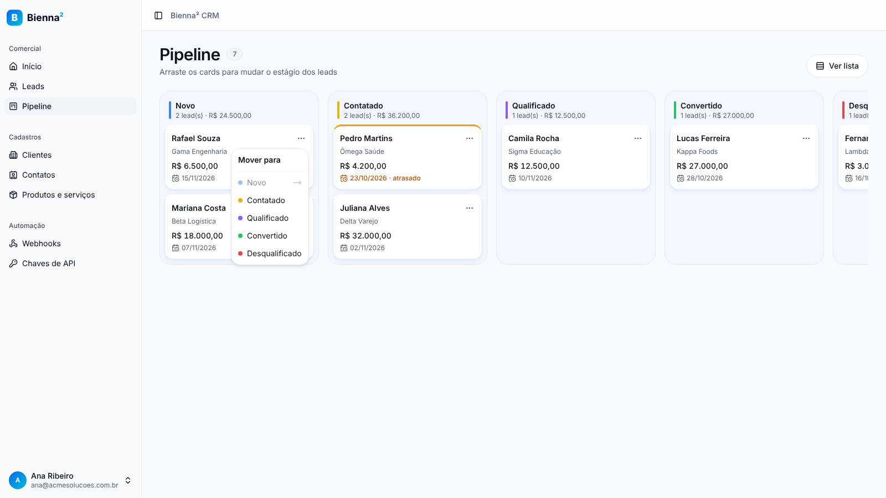Click the Contatos sidebar icon

13,175
